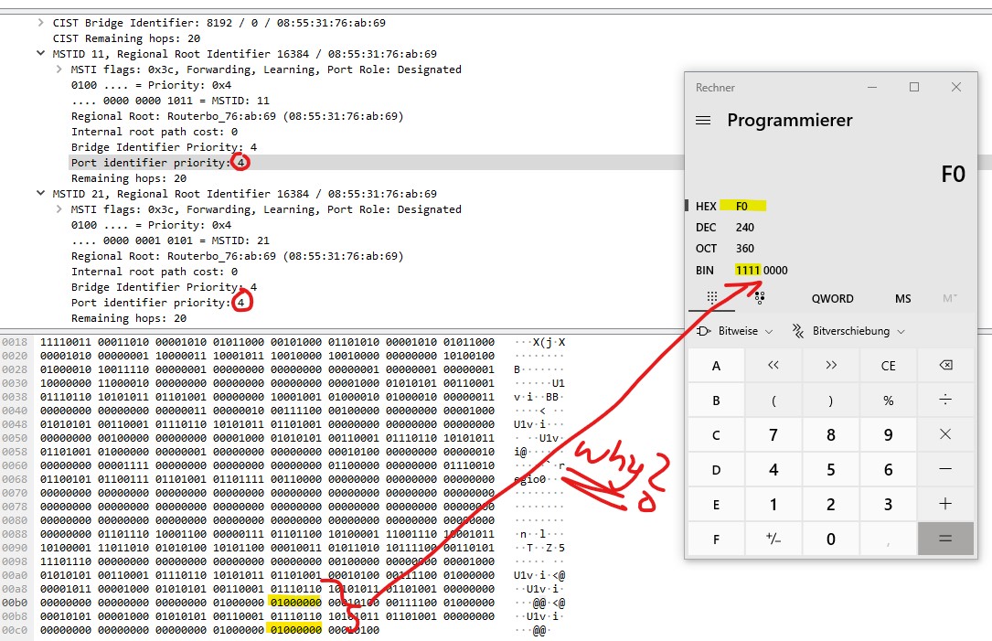Click hex digit F key
The height and width of the screenshot is (641, 992).
[716, 540]
